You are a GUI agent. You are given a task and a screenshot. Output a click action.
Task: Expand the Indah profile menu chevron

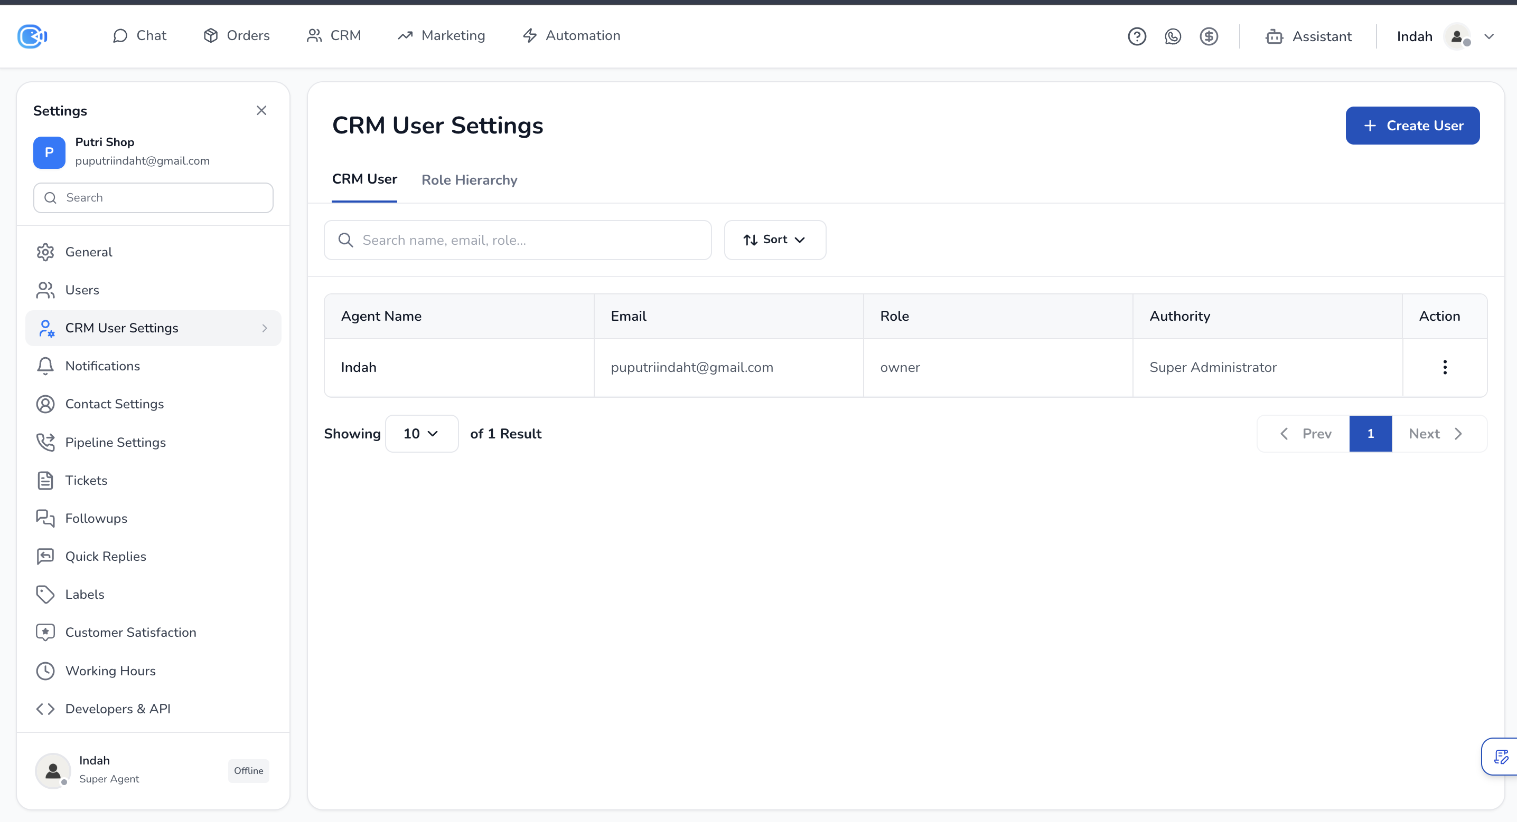click(x=1490, y=36)
